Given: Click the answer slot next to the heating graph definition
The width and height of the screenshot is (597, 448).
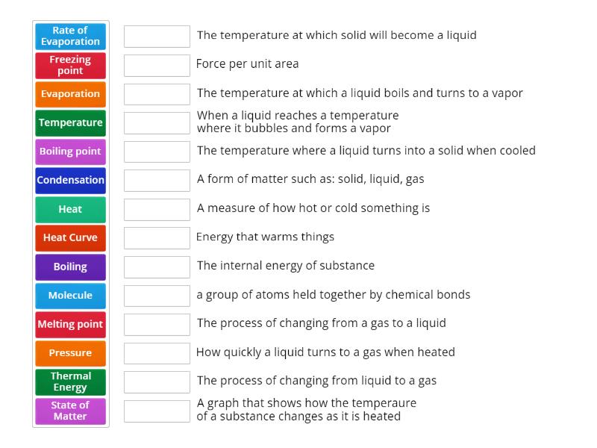Looking at the screenshot, I should (x=157, y=411).
